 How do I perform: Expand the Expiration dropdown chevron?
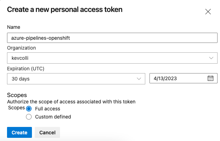tap(139, 79)
